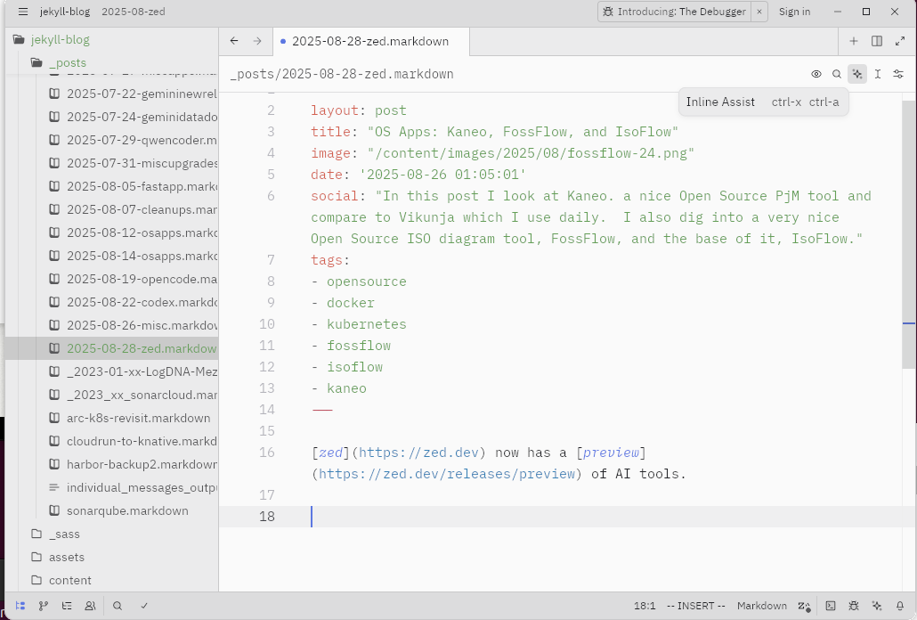Click Sign in
The width and height of the screenshot is (917, 620).
794,12
